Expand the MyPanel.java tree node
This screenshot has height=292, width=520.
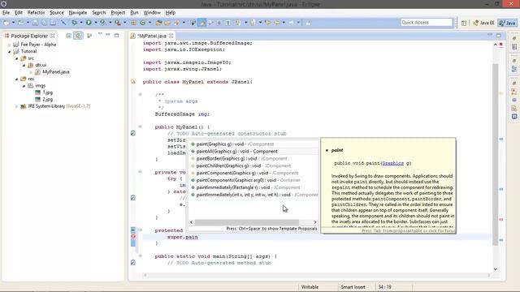(31, 72)
